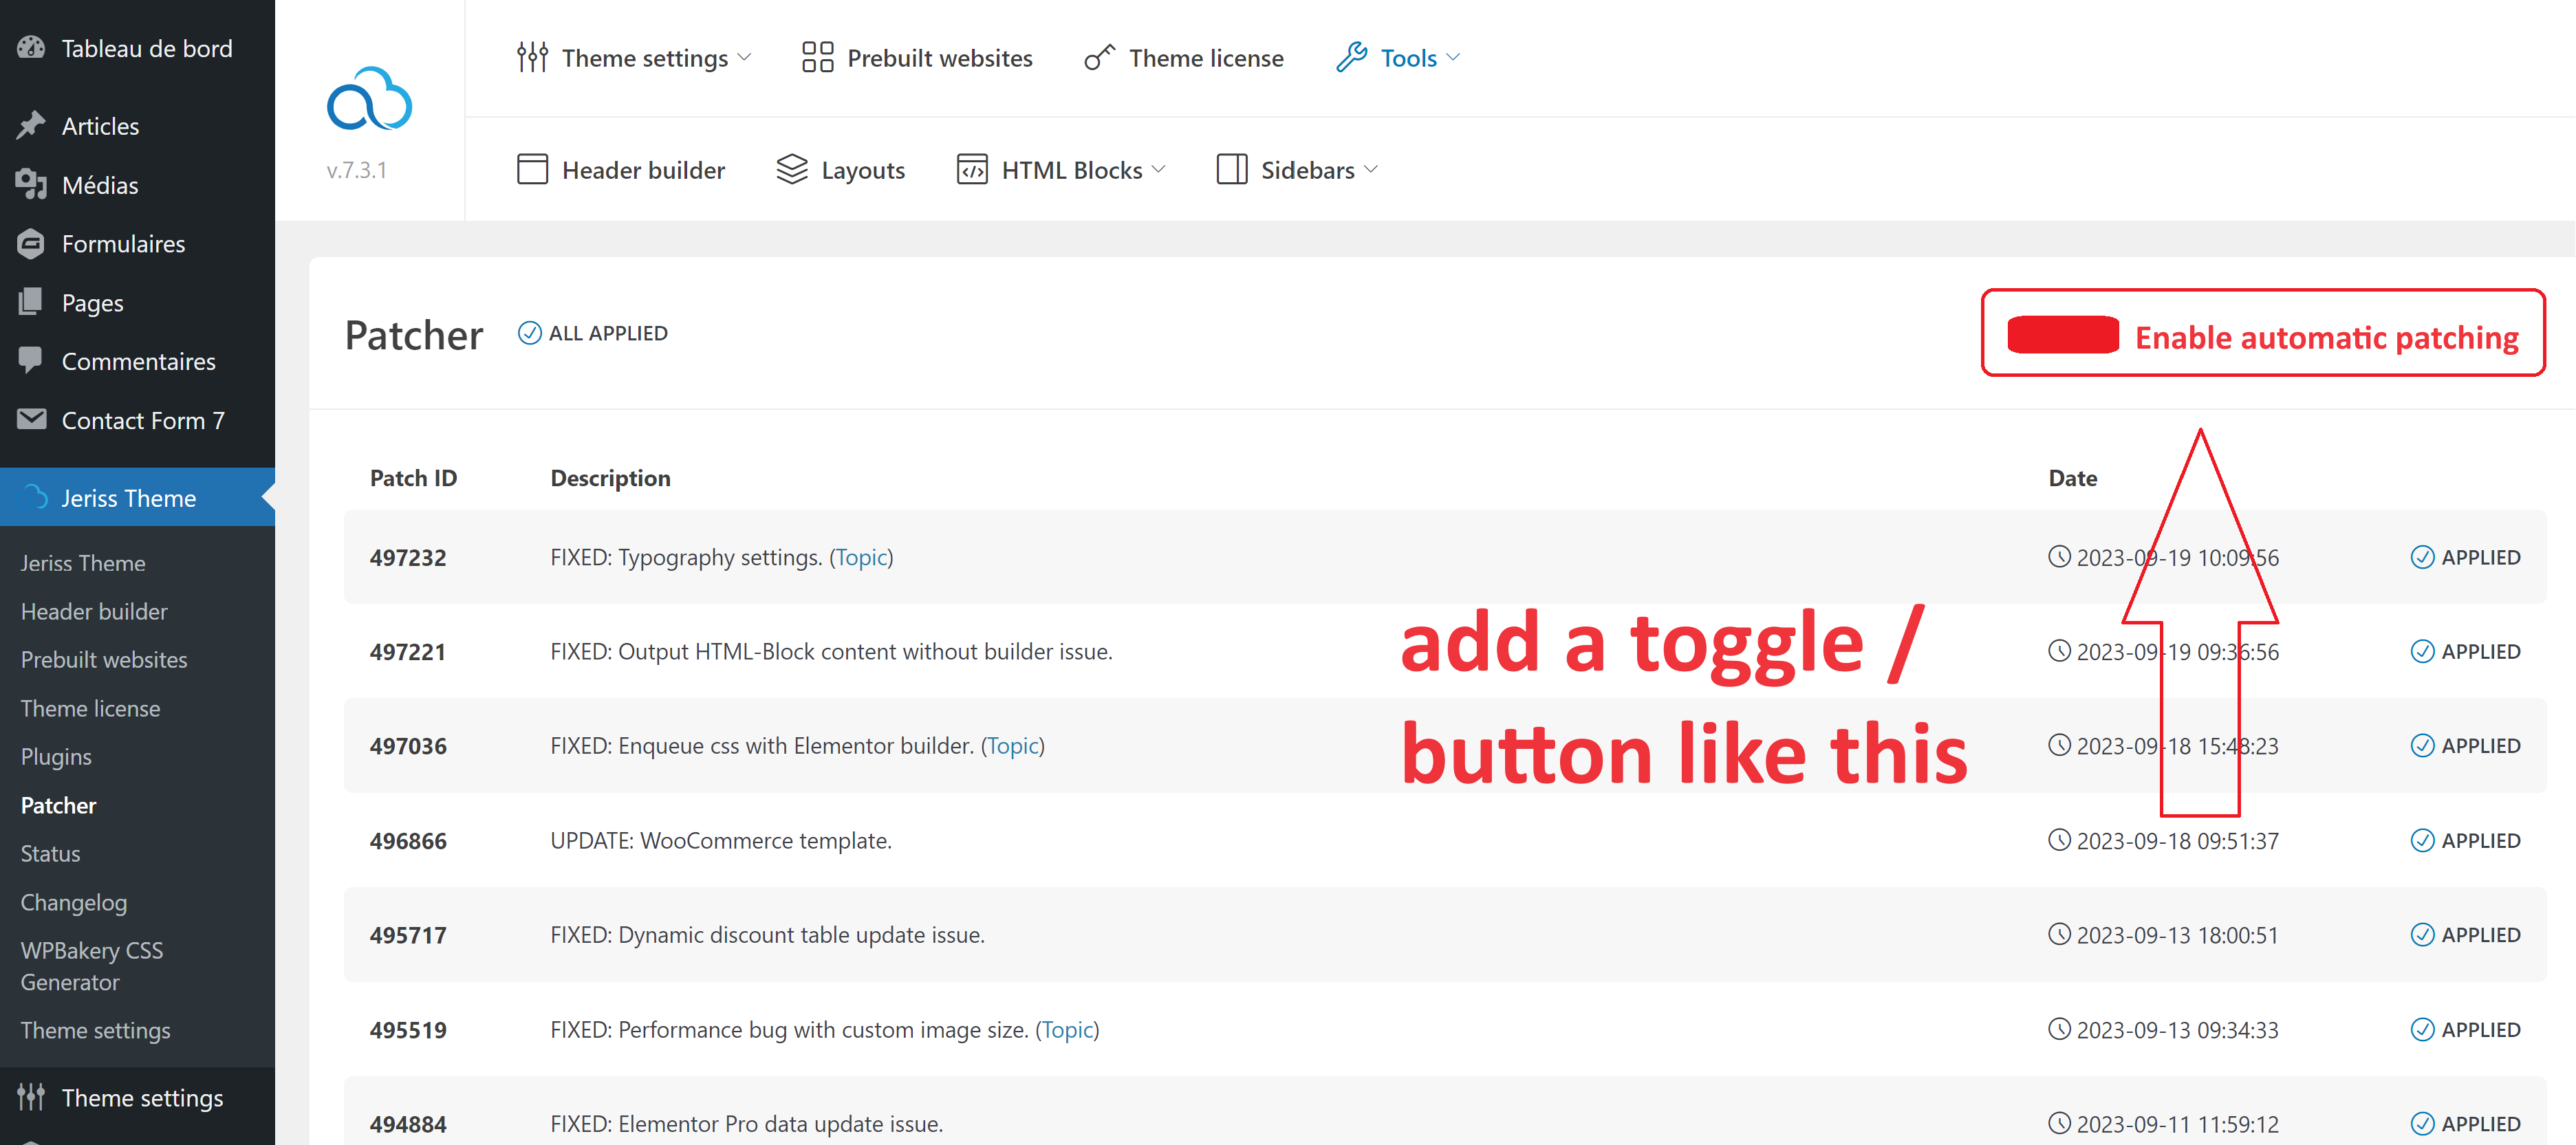Expand the Sidebars dropdown chevron
This screenshot has width=2576, height=1145.
point(1370,169)
